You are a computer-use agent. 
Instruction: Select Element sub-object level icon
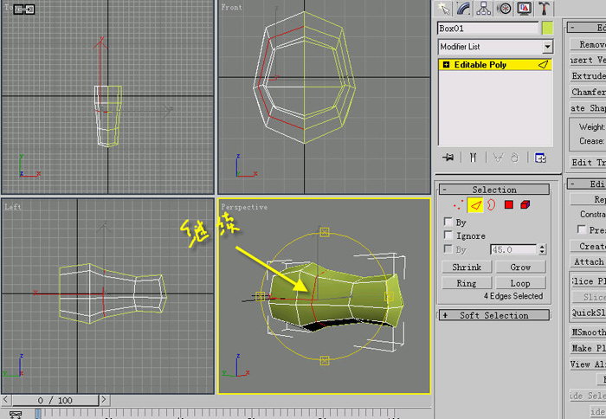525,204
